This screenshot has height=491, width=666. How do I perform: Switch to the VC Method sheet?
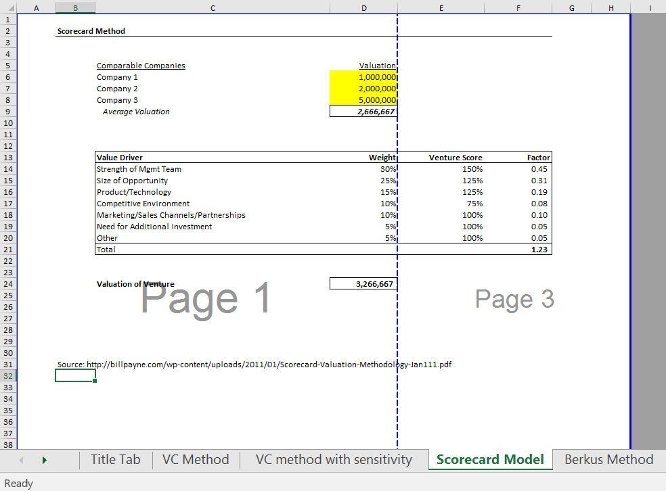tap(196, 460)
